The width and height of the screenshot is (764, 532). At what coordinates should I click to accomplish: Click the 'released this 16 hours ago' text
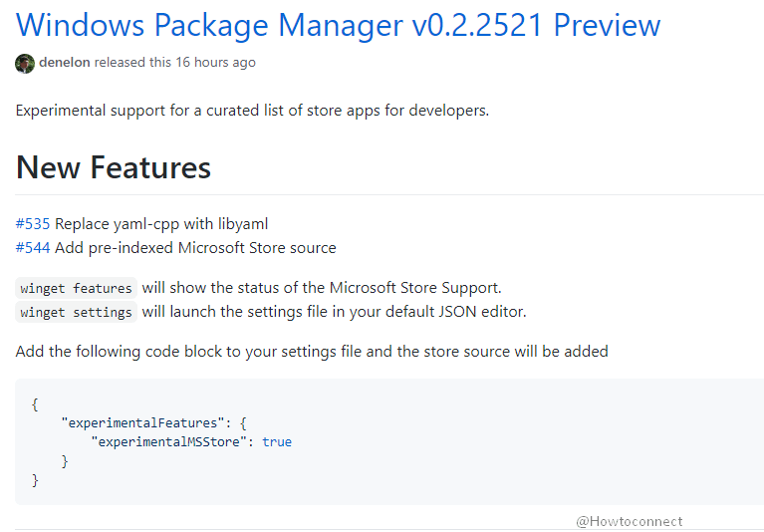(175, 63)
